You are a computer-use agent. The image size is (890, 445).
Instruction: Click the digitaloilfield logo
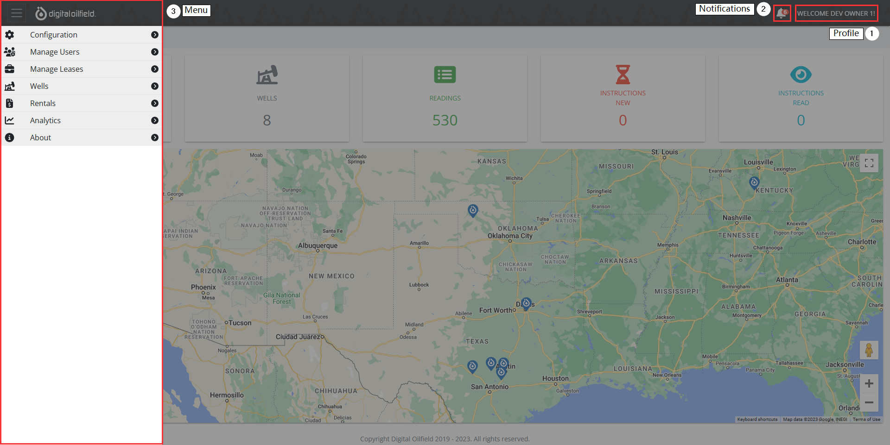[66, 13]
